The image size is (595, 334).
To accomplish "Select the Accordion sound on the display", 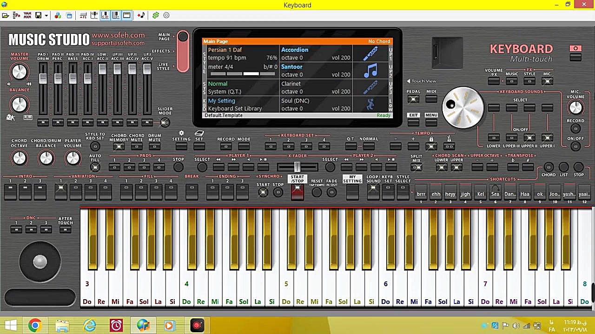I will 295,50.
